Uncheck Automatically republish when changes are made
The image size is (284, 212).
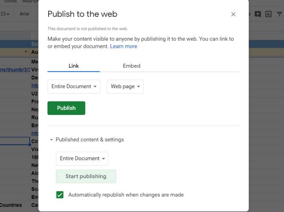point(60,195)
